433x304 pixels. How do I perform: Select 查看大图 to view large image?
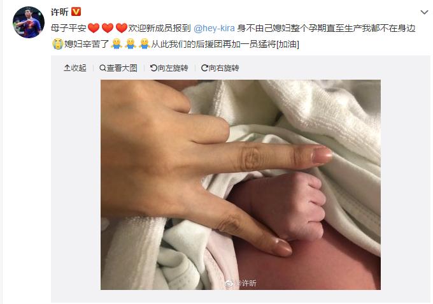coord(122,68)
